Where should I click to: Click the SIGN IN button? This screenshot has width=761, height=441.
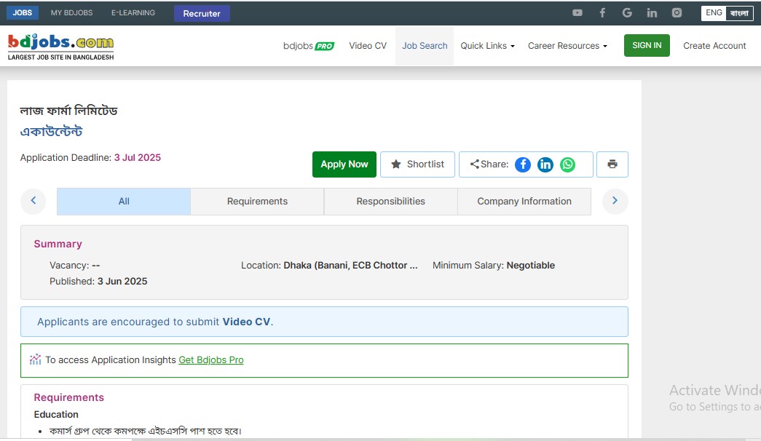647,45
